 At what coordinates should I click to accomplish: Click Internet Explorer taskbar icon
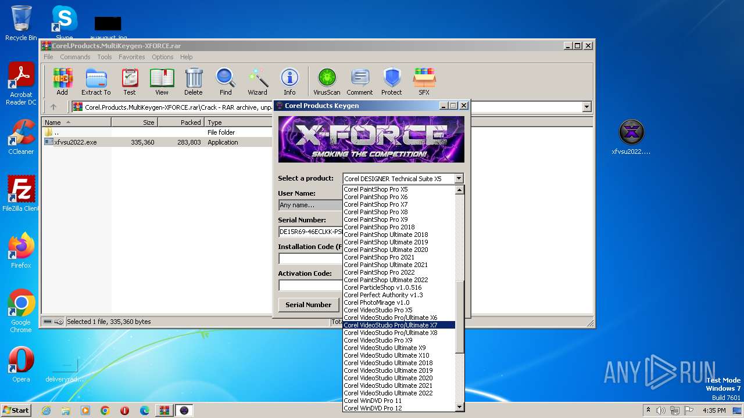[x=46, y=410]
